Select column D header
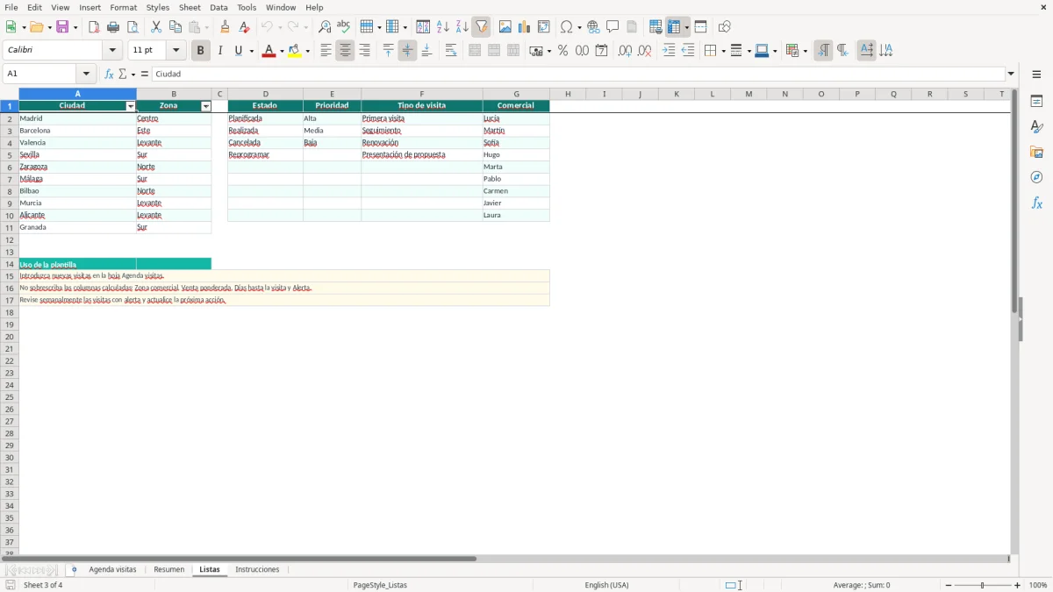 pyautogui.click(x=265, y=94)
